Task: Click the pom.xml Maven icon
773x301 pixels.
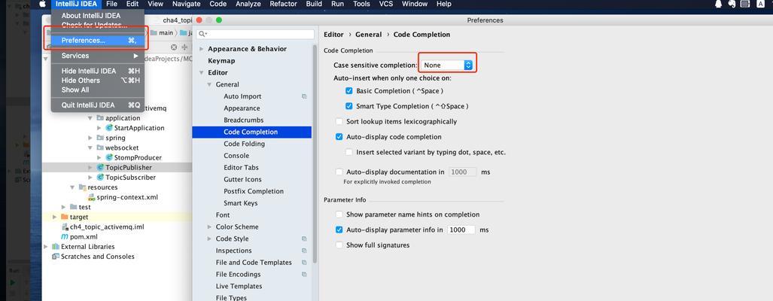Action: (x=65, y=236)
